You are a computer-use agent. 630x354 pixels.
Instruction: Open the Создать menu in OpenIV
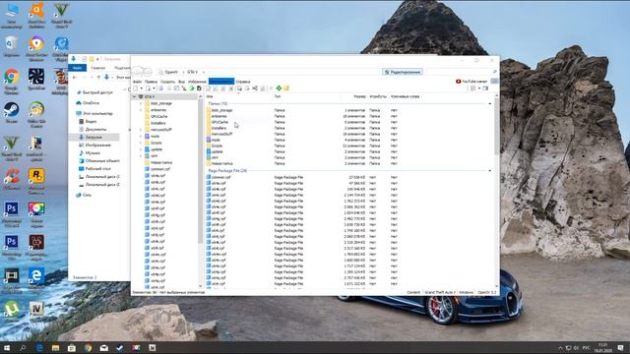click(167, 82)
